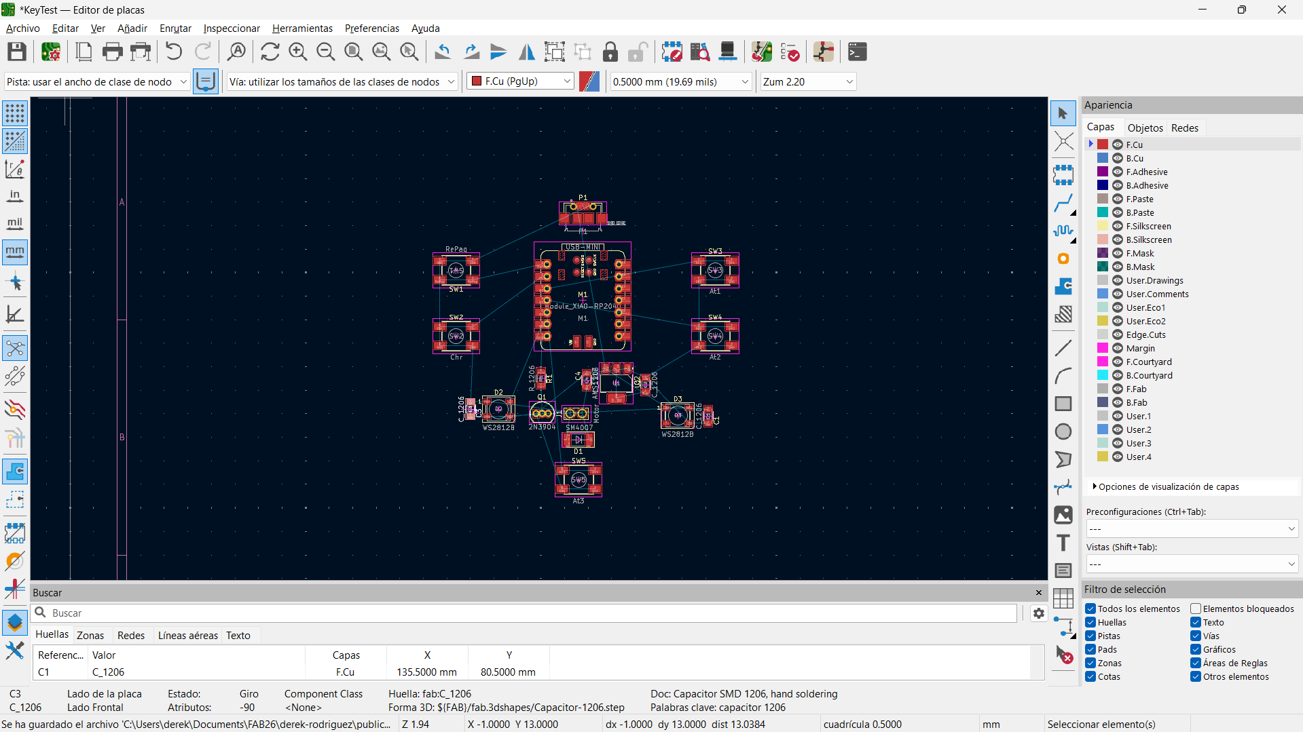The height and width of the screenshot is (732, 1303).
Task: Open the grid size 0.5000 mm dropdown
Action: pyautogui.click(x=680, y=81)
